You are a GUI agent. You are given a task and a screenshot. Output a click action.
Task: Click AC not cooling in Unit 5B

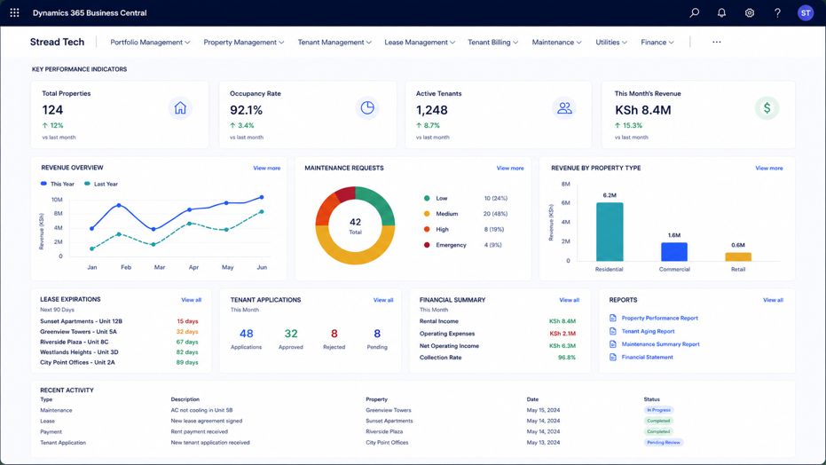pos(201,410)
